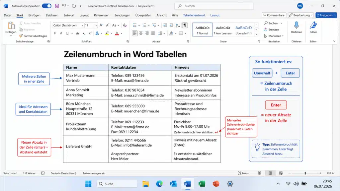This screenshot has width=340, height=191.
Task: Select the Überschrift 1 style
Action: click(243, 30)
